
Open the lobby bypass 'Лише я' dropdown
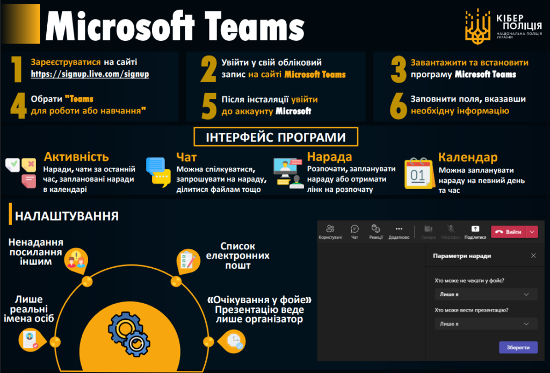coord(486,295)
